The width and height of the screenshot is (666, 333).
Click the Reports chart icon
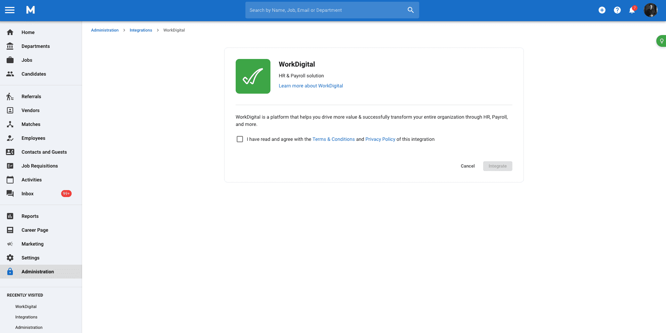coord(10,216)
